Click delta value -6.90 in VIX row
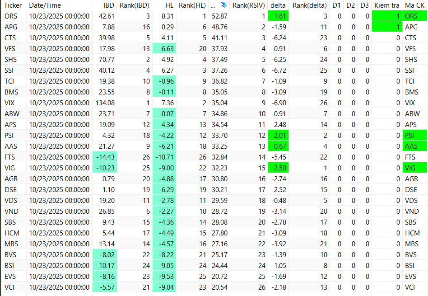 (x=279, y=103)
